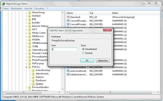163x101 pixels.
Task: Collapse the Policies tree node
Action: tap(26, 67)
